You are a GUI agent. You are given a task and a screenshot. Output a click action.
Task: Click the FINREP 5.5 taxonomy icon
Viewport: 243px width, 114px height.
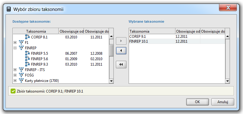[27, 53]
